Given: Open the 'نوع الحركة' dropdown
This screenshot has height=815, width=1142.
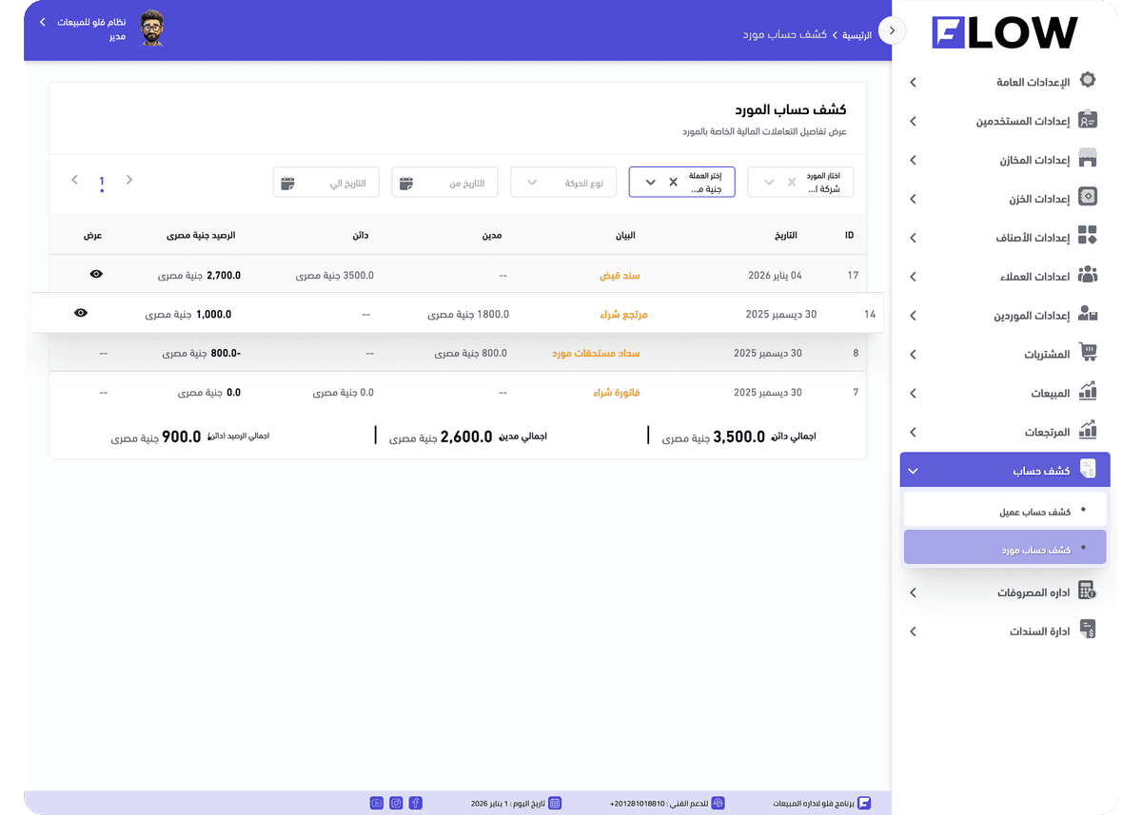Looking at the screenshot, I should pyautogui.click(x=563, y=183).
